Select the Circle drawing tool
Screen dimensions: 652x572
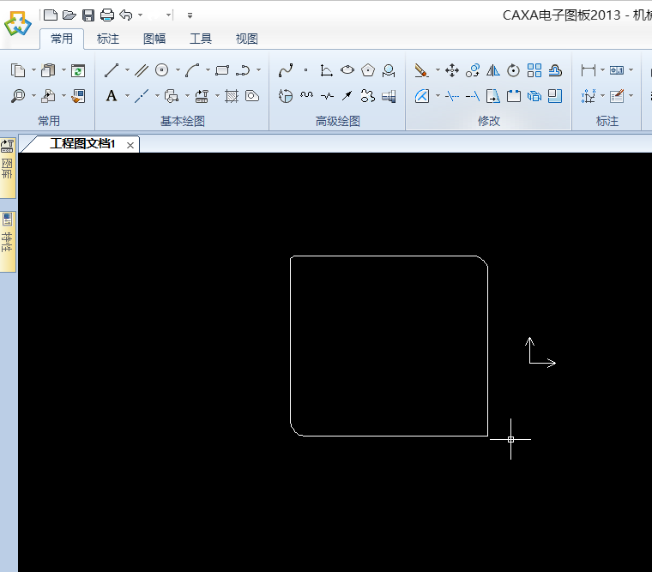[x=162, y=70]
